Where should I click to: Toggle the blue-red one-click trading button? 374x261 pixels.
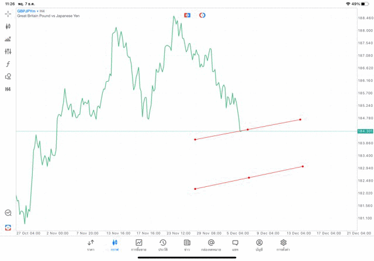tap(187, 15)
